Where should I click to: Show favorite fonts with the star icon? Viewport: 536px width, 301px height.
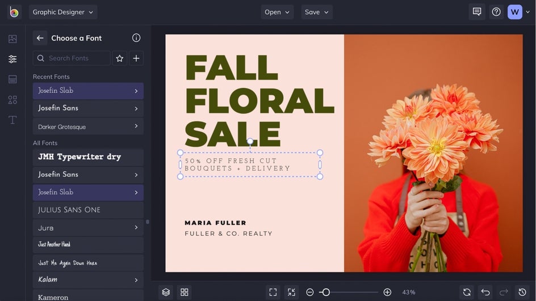pos(120,58)
